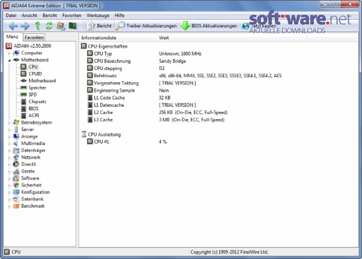Open the users icon in the toolbar

61,26
